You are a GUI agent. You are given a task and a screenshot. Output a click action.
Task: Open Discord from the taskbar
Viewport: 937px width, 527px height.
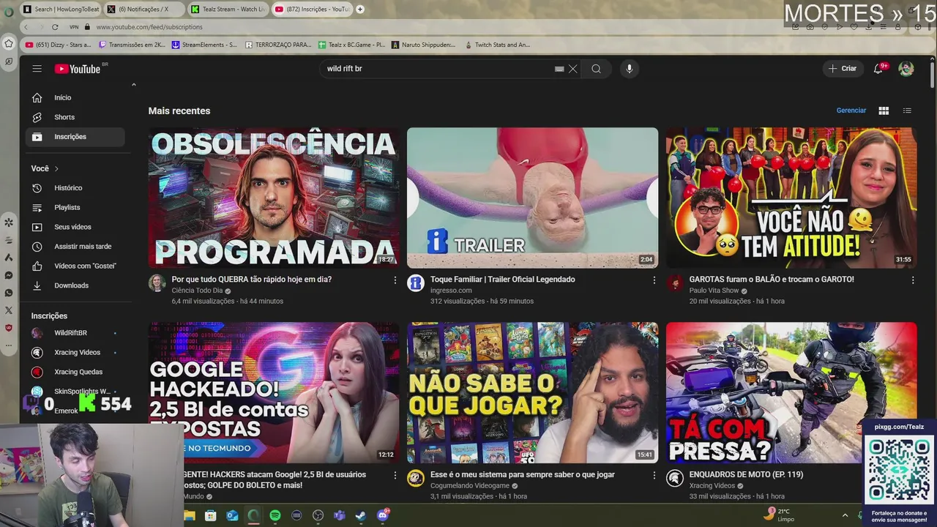[383, 515]
